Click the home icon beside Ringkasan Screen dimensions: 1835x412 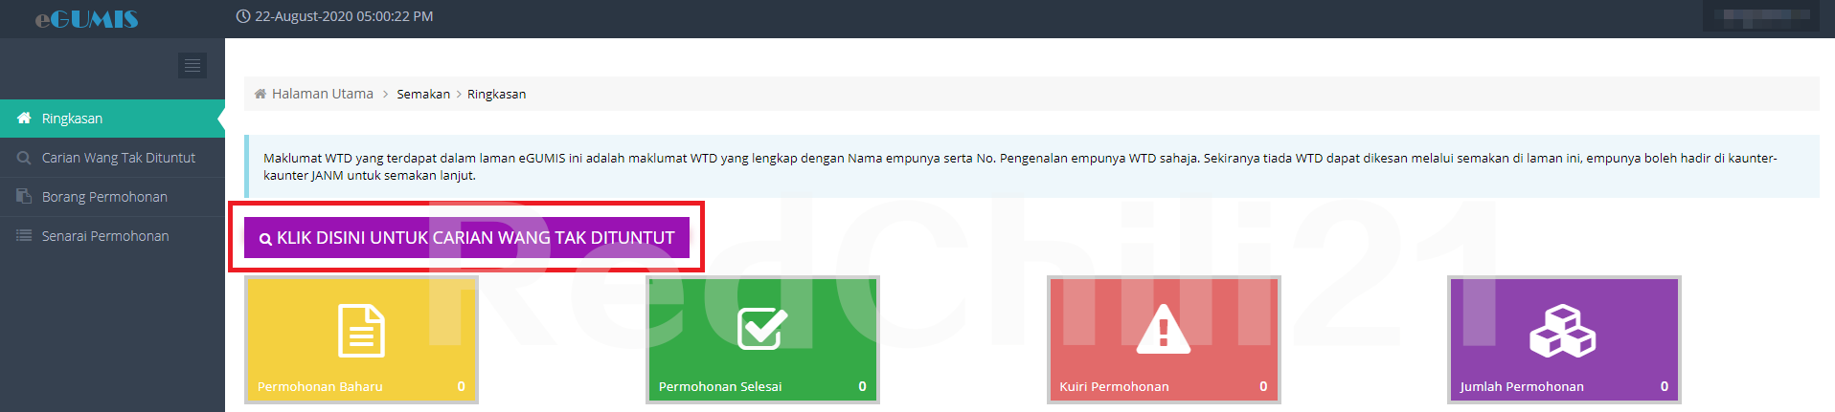pyautogui.click(x=25, y=119)
